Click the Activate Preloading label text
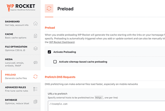Screen dimensions: 165x111 coord(64,52)
